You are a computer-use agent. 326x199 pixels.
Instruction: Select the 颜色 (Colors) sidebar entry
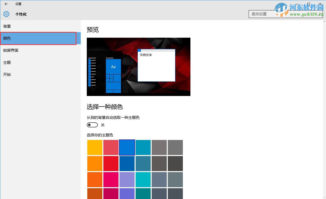coord(7,38)
